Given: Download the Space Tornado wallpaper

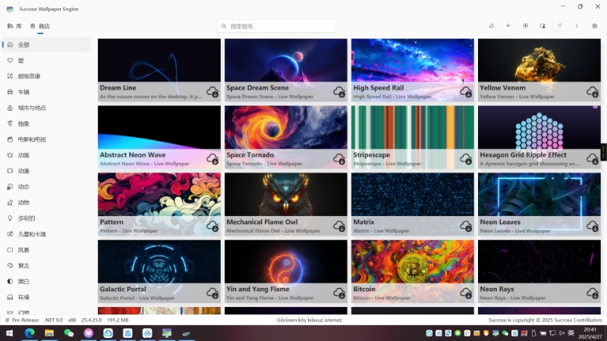Looking at the screenshot, I should tap(339, 159).
